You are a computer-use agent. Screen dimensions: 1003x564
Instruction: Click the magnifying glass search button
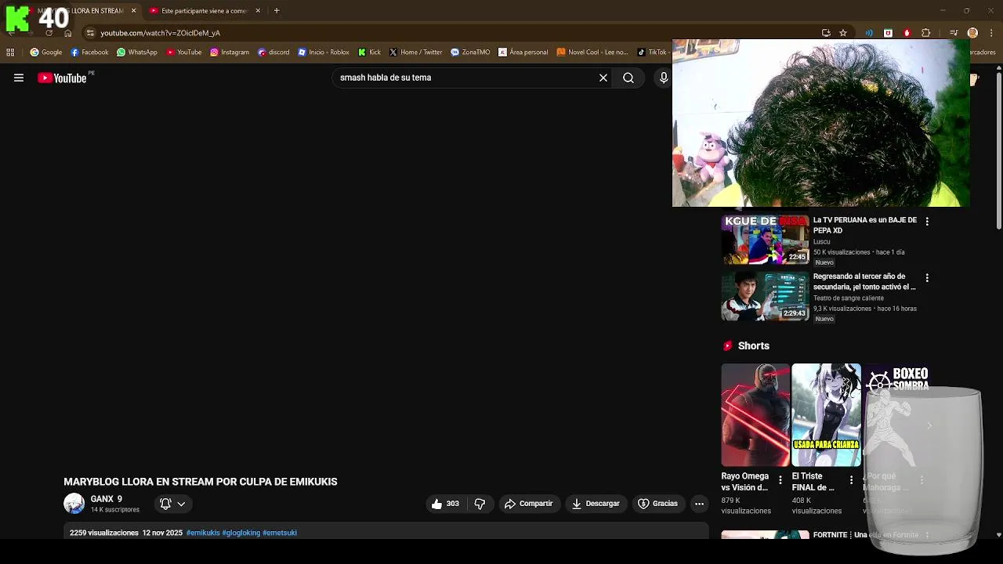(x=628, y=78)
